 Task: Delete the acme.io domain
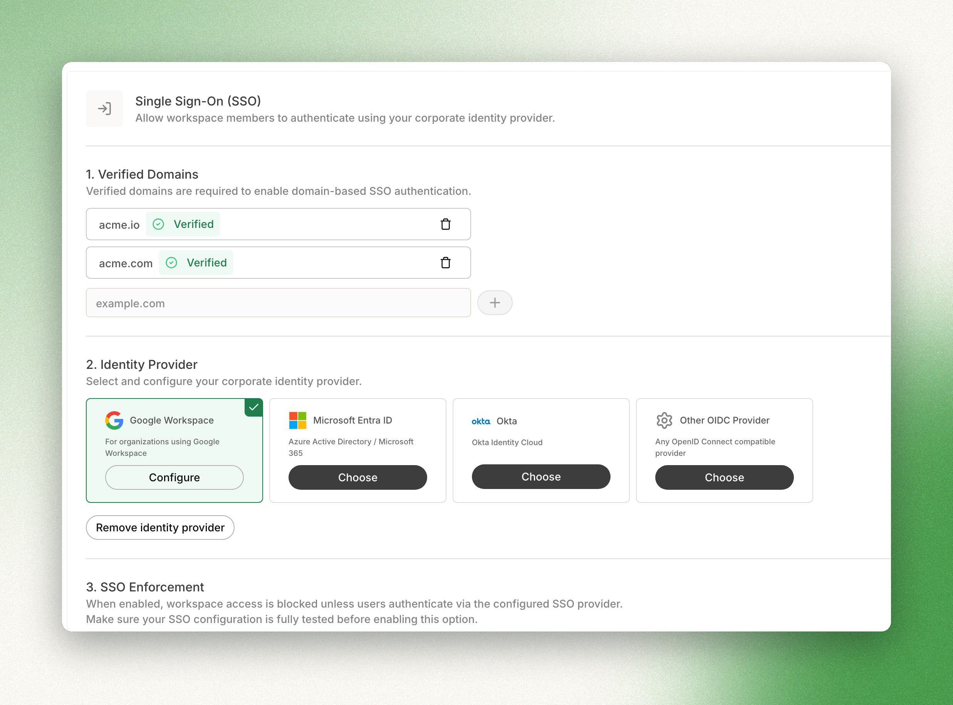coord(445,224)
